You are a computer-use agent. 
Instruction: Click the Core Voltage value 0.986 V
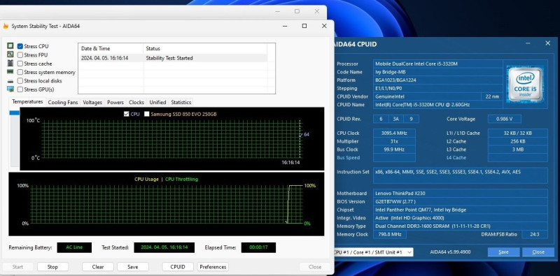click(x=504, y=119)
